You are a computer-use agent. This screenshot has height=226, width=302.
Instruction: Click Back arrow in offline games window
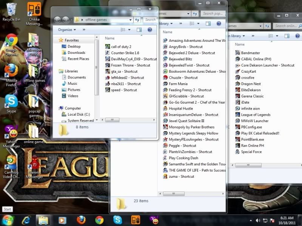point(57,20)
